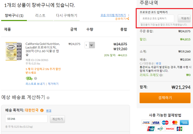Switch to the 장바구니 (1) tab
Image resolution: width=193 pixels, height=134 pixels.
click(x=14, y=16)
